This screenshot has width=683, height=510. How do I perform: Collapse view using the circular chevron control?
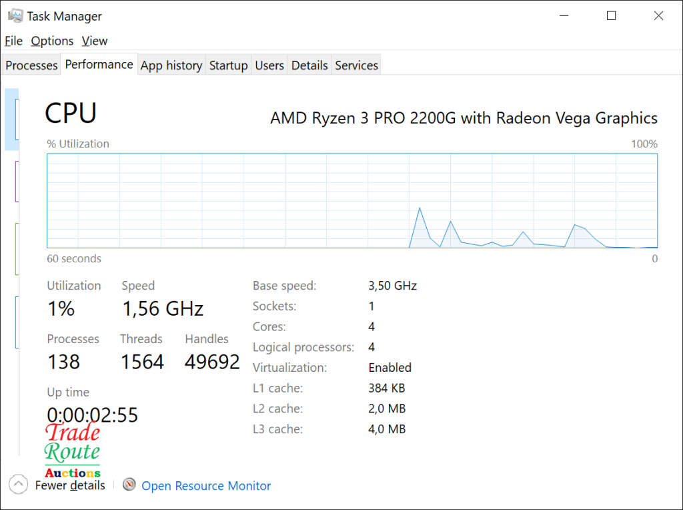(19, 483)
